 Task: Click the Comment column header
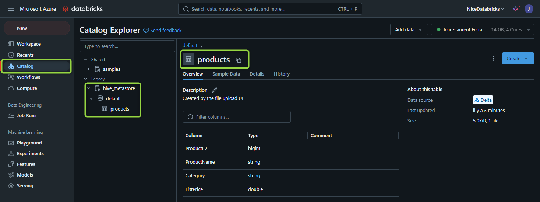click(x=321, y=136)
